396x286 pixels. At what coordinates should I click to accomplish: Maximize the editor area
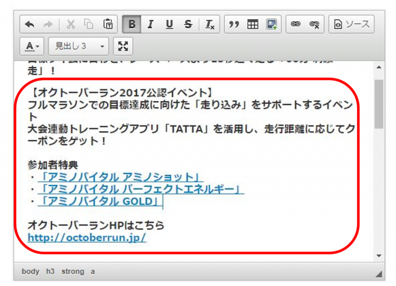click(123, 46)
